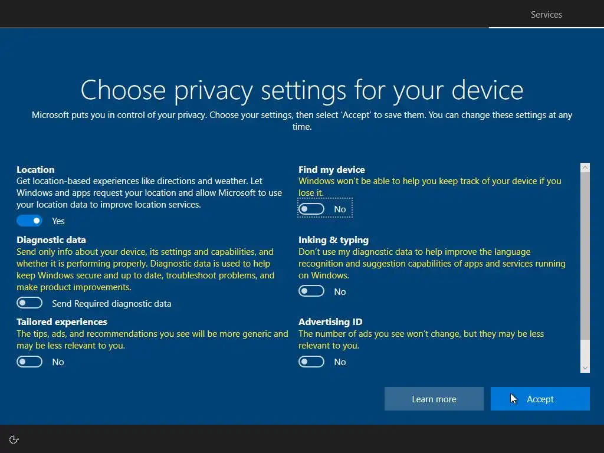Open the Learn more button
This screenshot has width=604, height=453.
click(434, 399)
